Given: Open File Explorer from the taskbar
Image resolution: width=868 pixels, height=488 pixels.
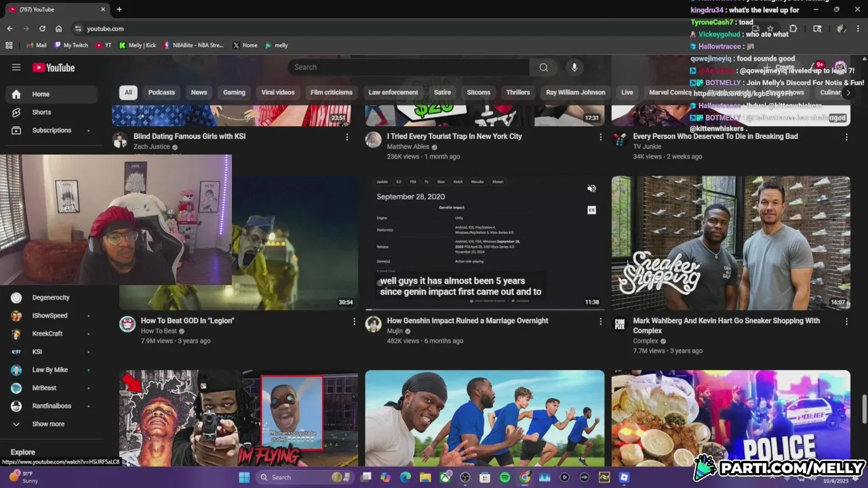Looking at the screenshot, I should click(x=425, y=477).
